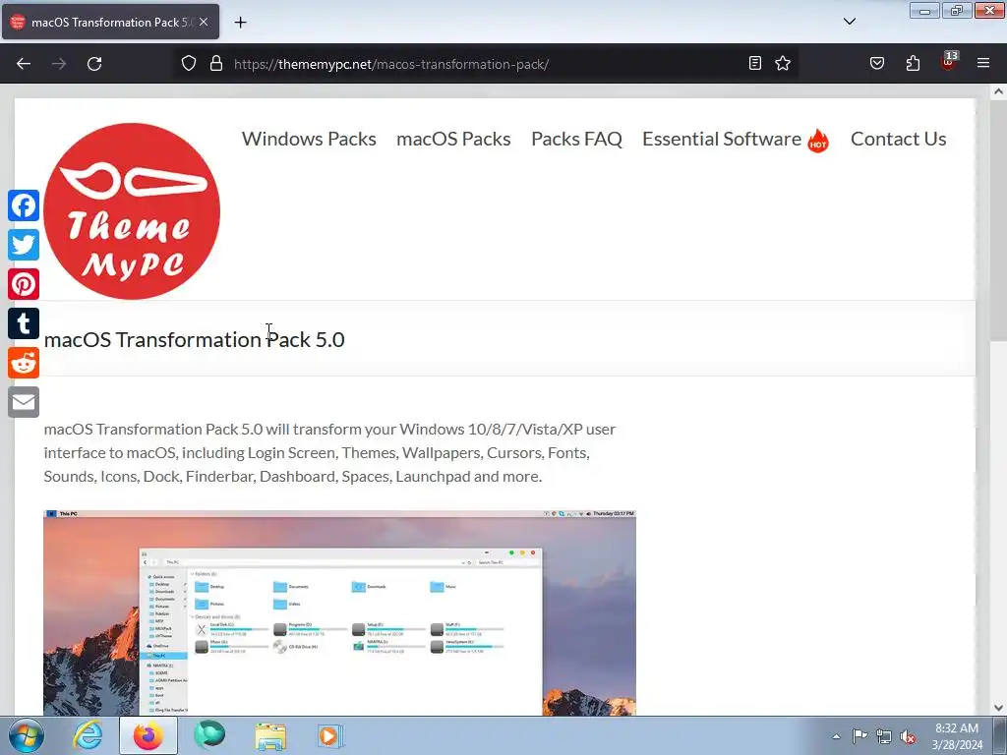Open the macOS desktop preview screenshot

339,612
